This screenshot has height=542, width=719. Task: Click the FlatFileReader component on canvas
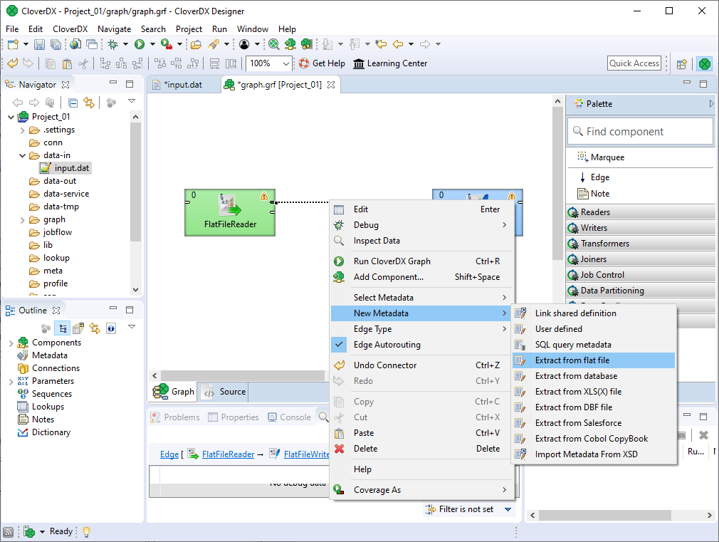(229, 212)
